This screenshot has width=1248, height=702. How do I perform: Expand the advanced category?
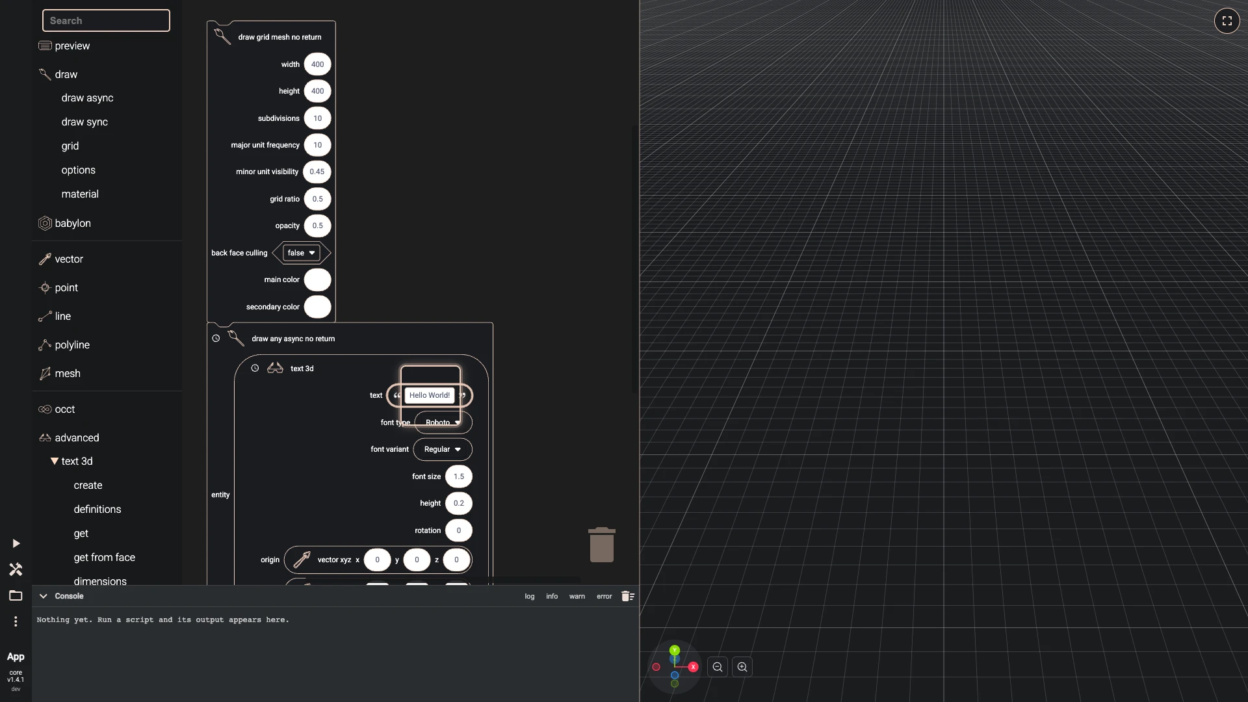[x=77, y=437]
